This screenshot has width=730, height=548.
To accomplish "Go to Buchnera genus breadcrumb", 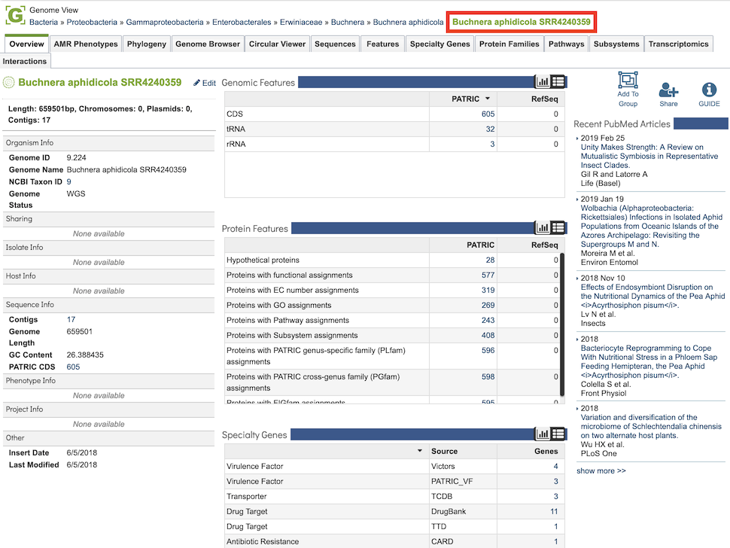I will pos(347,22).
